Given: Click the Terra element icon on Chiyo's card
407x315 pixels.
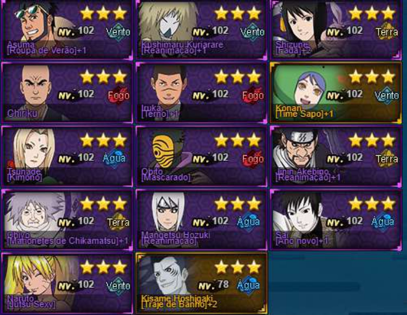Looking at the screenshot, I should (118, 222).
